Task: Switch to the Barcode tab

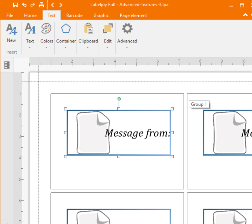Action: coord(74,15)
